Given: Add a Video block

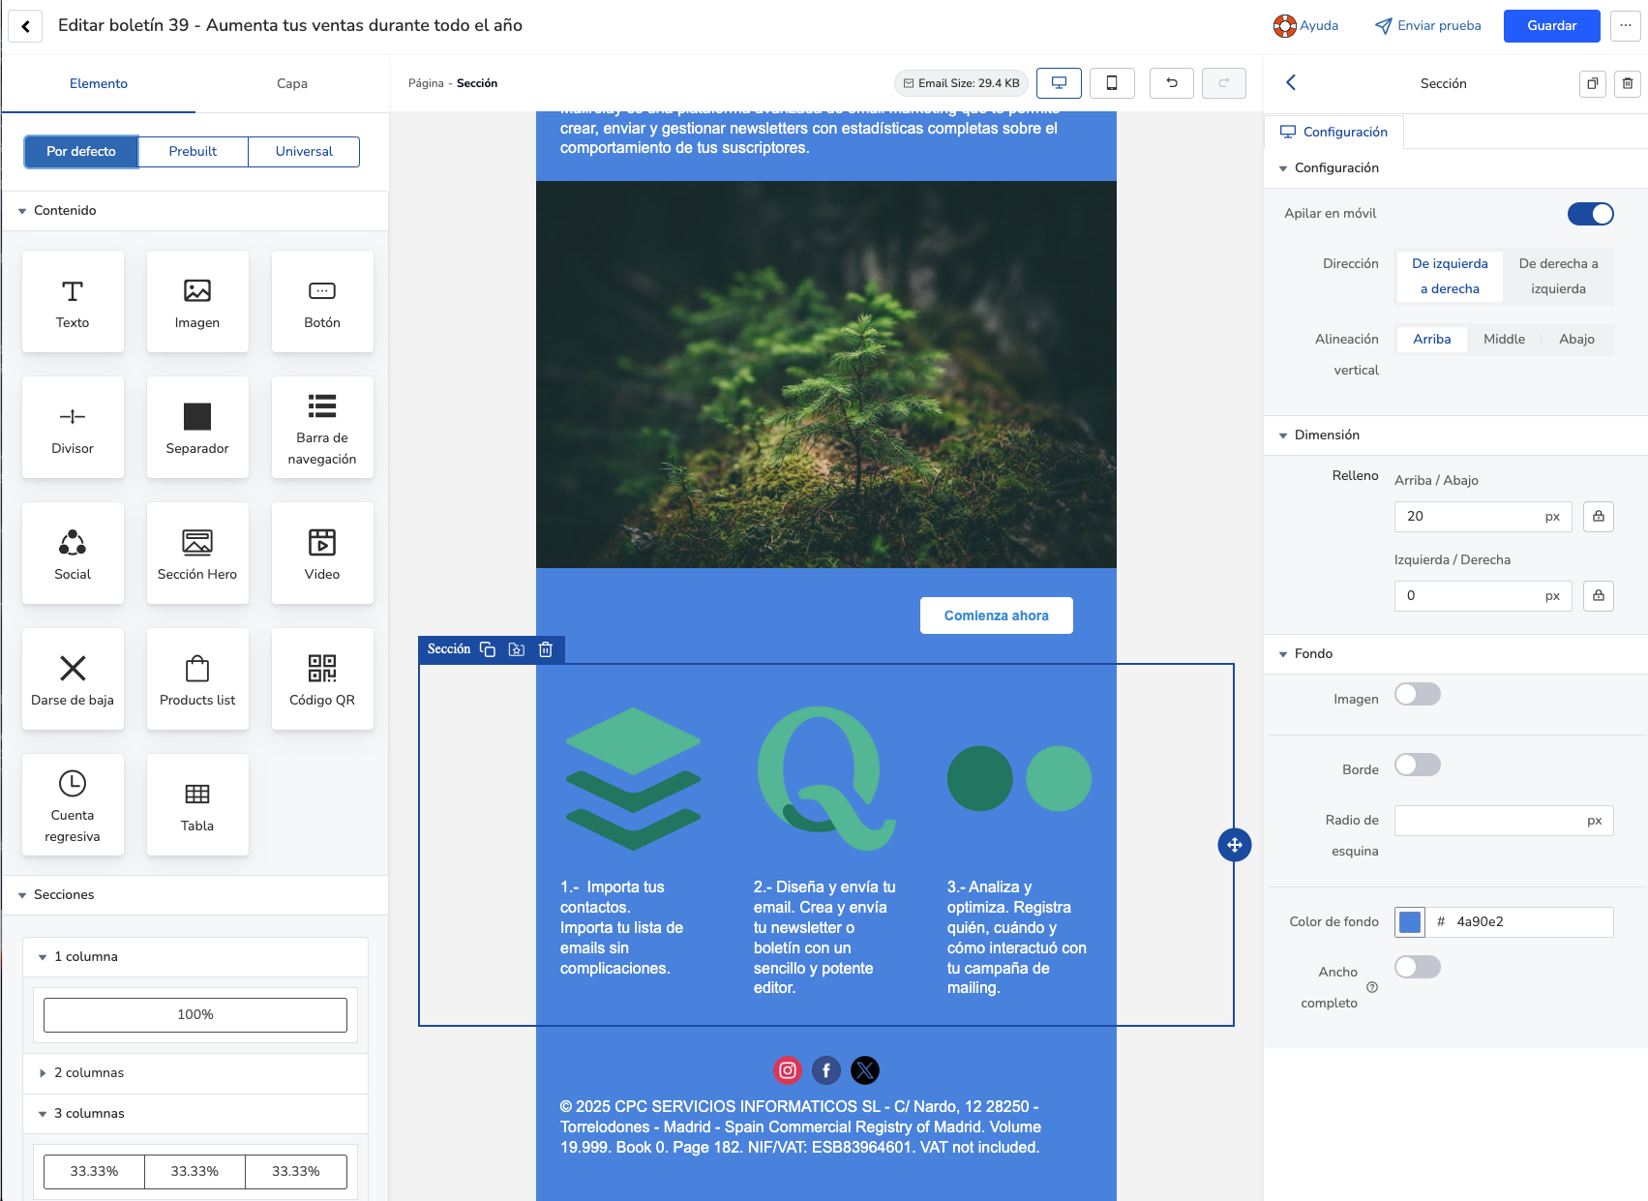Looking at the screenshot, I should click(322, 553).
